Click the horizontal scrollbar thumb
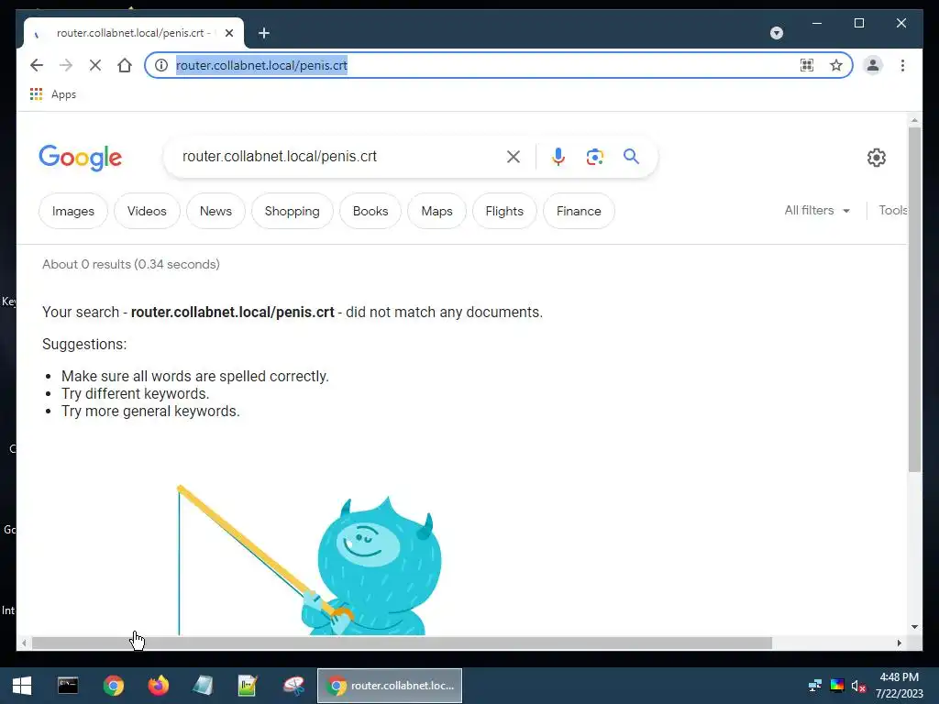The width and height of the screenshot is (939, 704). click(402, 643)
